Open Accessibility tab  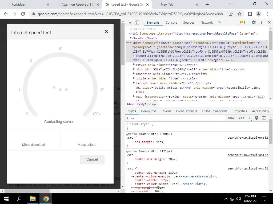260,111
